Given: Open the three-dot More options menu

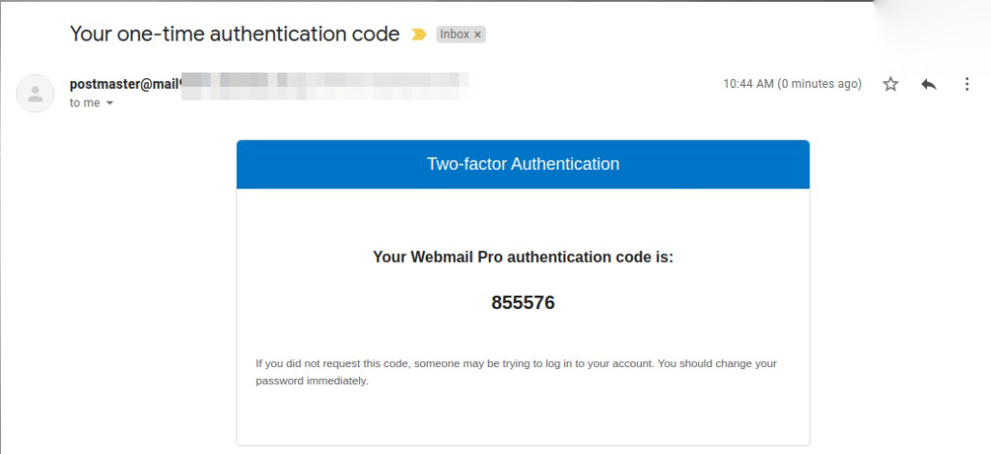Looking at the screenshot, I should click(966, 84).
